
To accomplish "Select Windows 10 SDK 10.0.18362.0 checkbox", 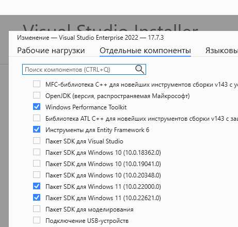I will tap(37, 152).
